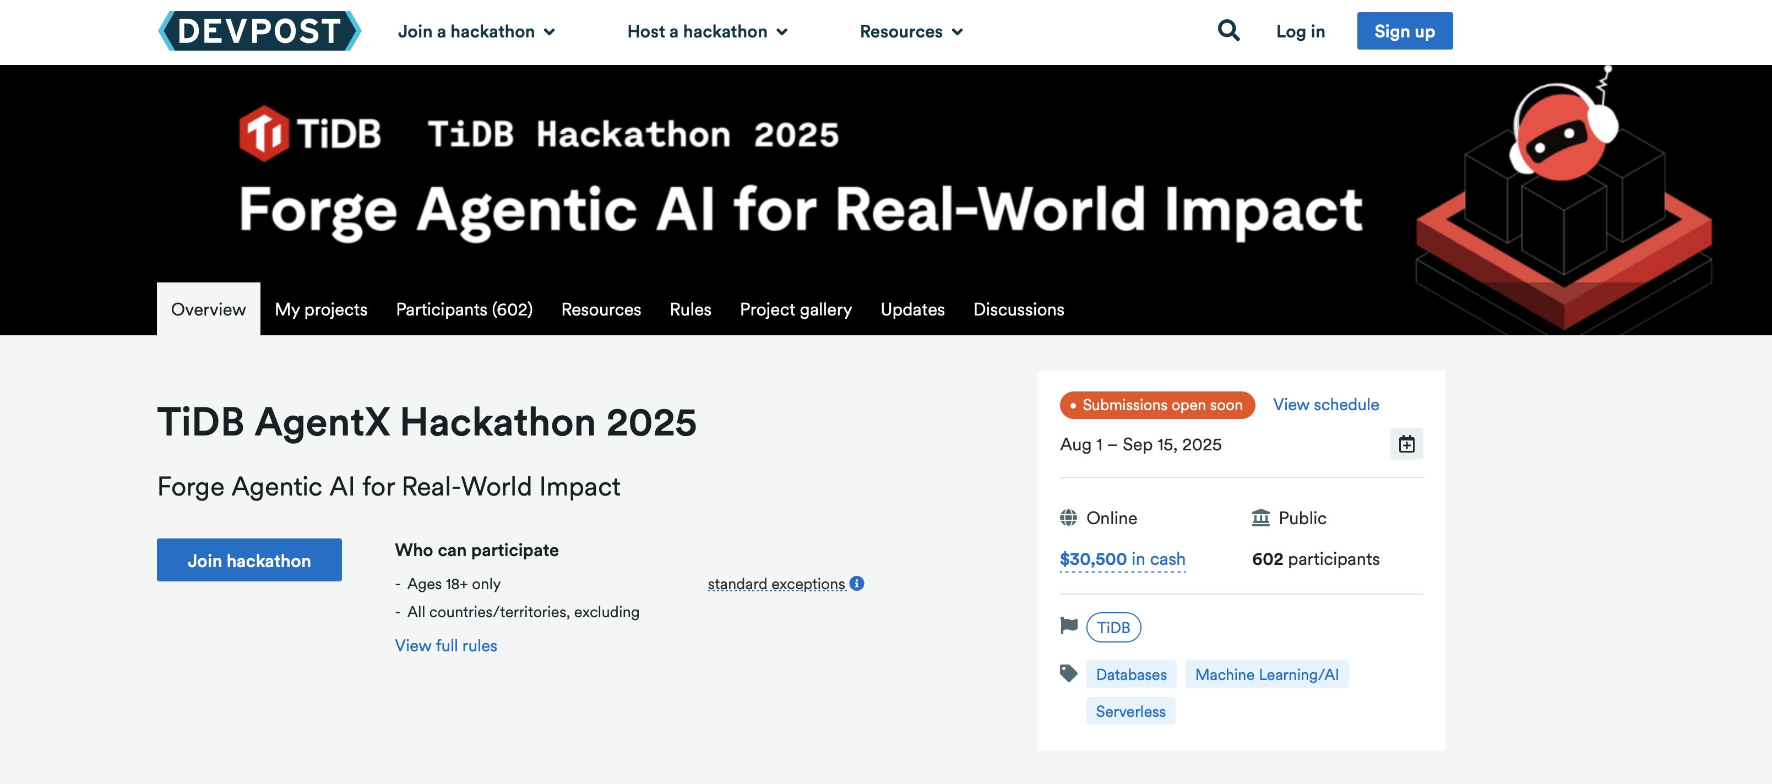
Task: Click the tag icon beside Databases
Action: (x=1068, y=673)
